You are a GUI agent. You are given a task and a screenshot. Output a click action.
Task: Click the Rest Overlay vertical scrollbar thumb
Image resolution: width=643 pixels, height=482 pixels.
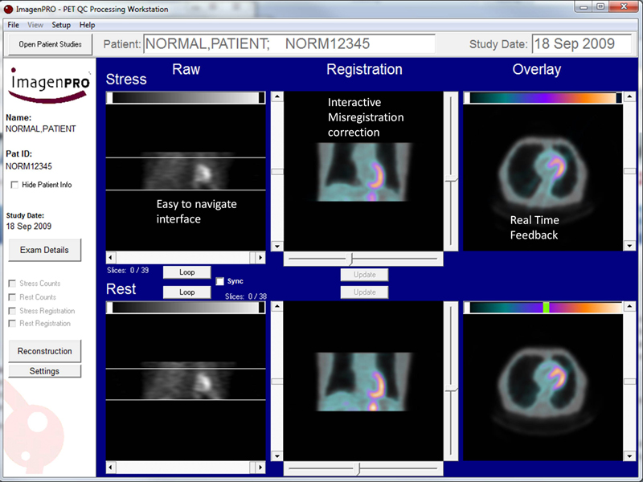(x=629, y=382)
